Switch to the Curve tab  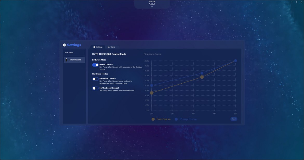[x=111, y=47]
